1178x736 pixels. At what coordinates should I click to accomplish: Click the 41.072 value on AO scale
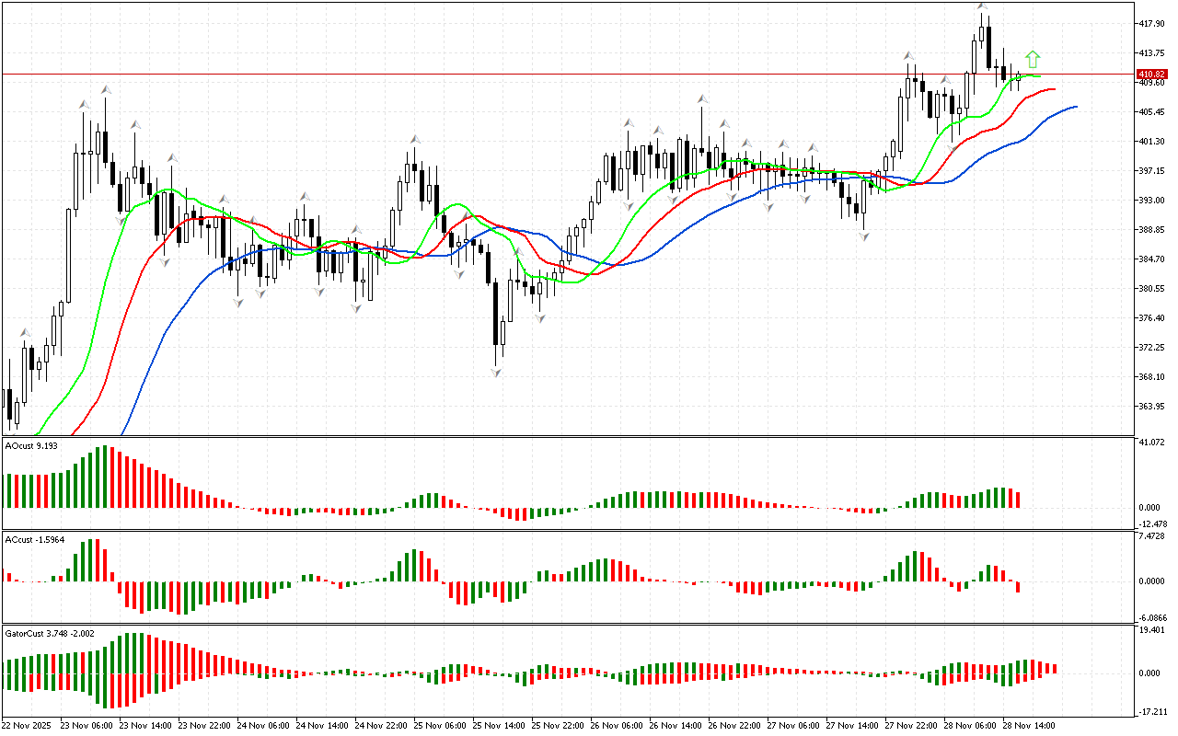coord(1152,443)
